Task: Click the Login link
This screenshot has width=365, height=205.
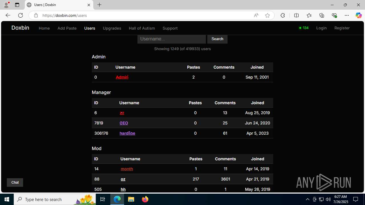Action: coord(321,28)
